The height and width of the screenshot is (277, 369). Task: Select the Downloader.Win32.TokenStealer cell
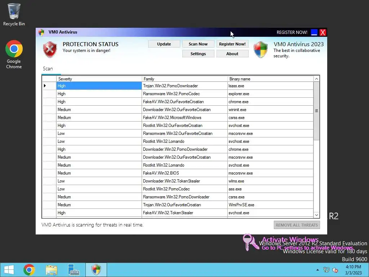[185, 181]
